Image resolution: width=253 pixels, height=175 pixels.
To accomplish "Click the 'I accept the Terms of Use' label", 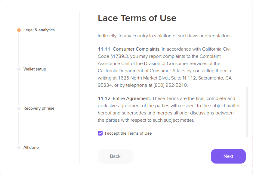I will tap(128, 133).
